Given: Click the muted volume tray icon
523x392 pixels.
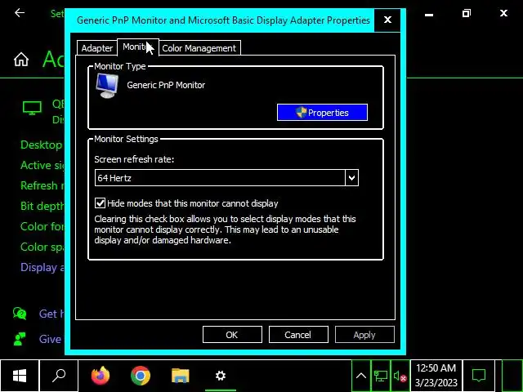Looking at the screenshot, I should pyautogui.click(x=400, y=376).
